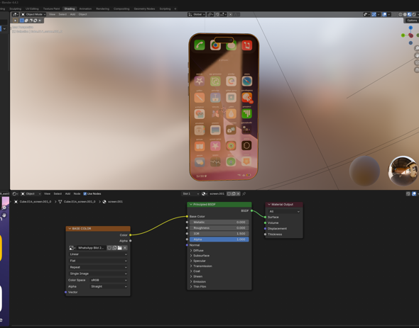Switch to the Shading workspace tab
The height and width of the screenshot is (328, 419).
70,9
